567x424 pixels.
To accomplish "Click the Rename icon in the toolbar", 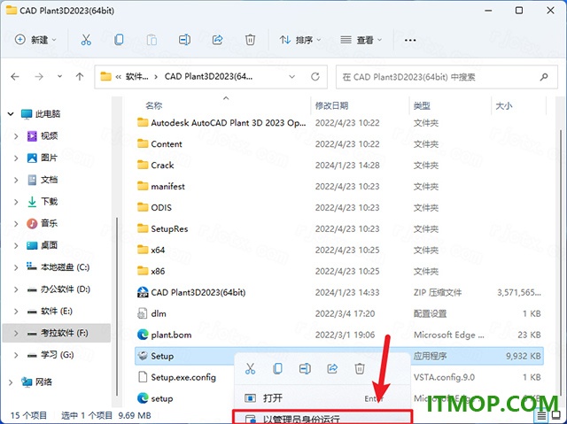I will pos(184,40).
